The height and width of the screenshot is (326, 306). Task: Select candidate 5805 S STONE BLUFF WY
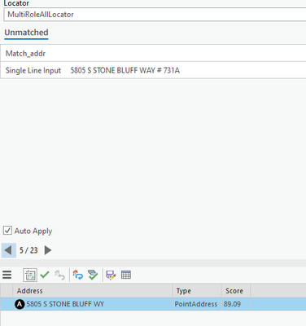tap(153, 304)
